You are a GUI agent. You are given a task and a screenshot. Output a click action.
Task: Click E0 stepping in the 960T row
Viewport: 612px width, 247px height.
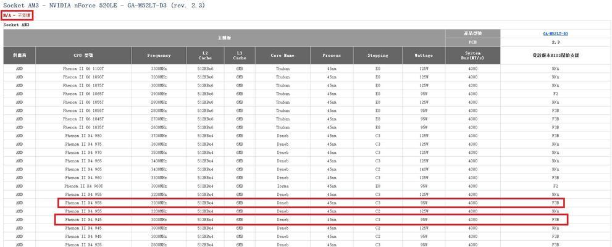click(378, 186)
